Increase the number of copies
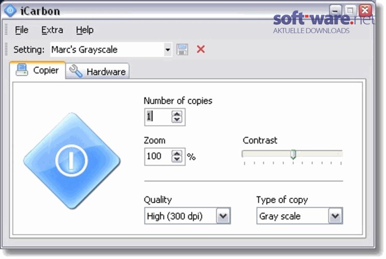This screenshot has width=386, height=259. (177, 114)
